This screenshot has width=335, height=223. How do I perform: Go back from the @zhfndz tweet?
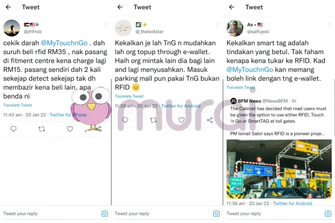pos(8,7)
